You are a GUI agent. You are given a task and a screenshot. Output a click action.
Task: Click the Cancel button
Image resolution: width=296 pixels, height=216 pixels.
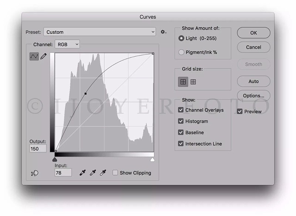(253, 47)
